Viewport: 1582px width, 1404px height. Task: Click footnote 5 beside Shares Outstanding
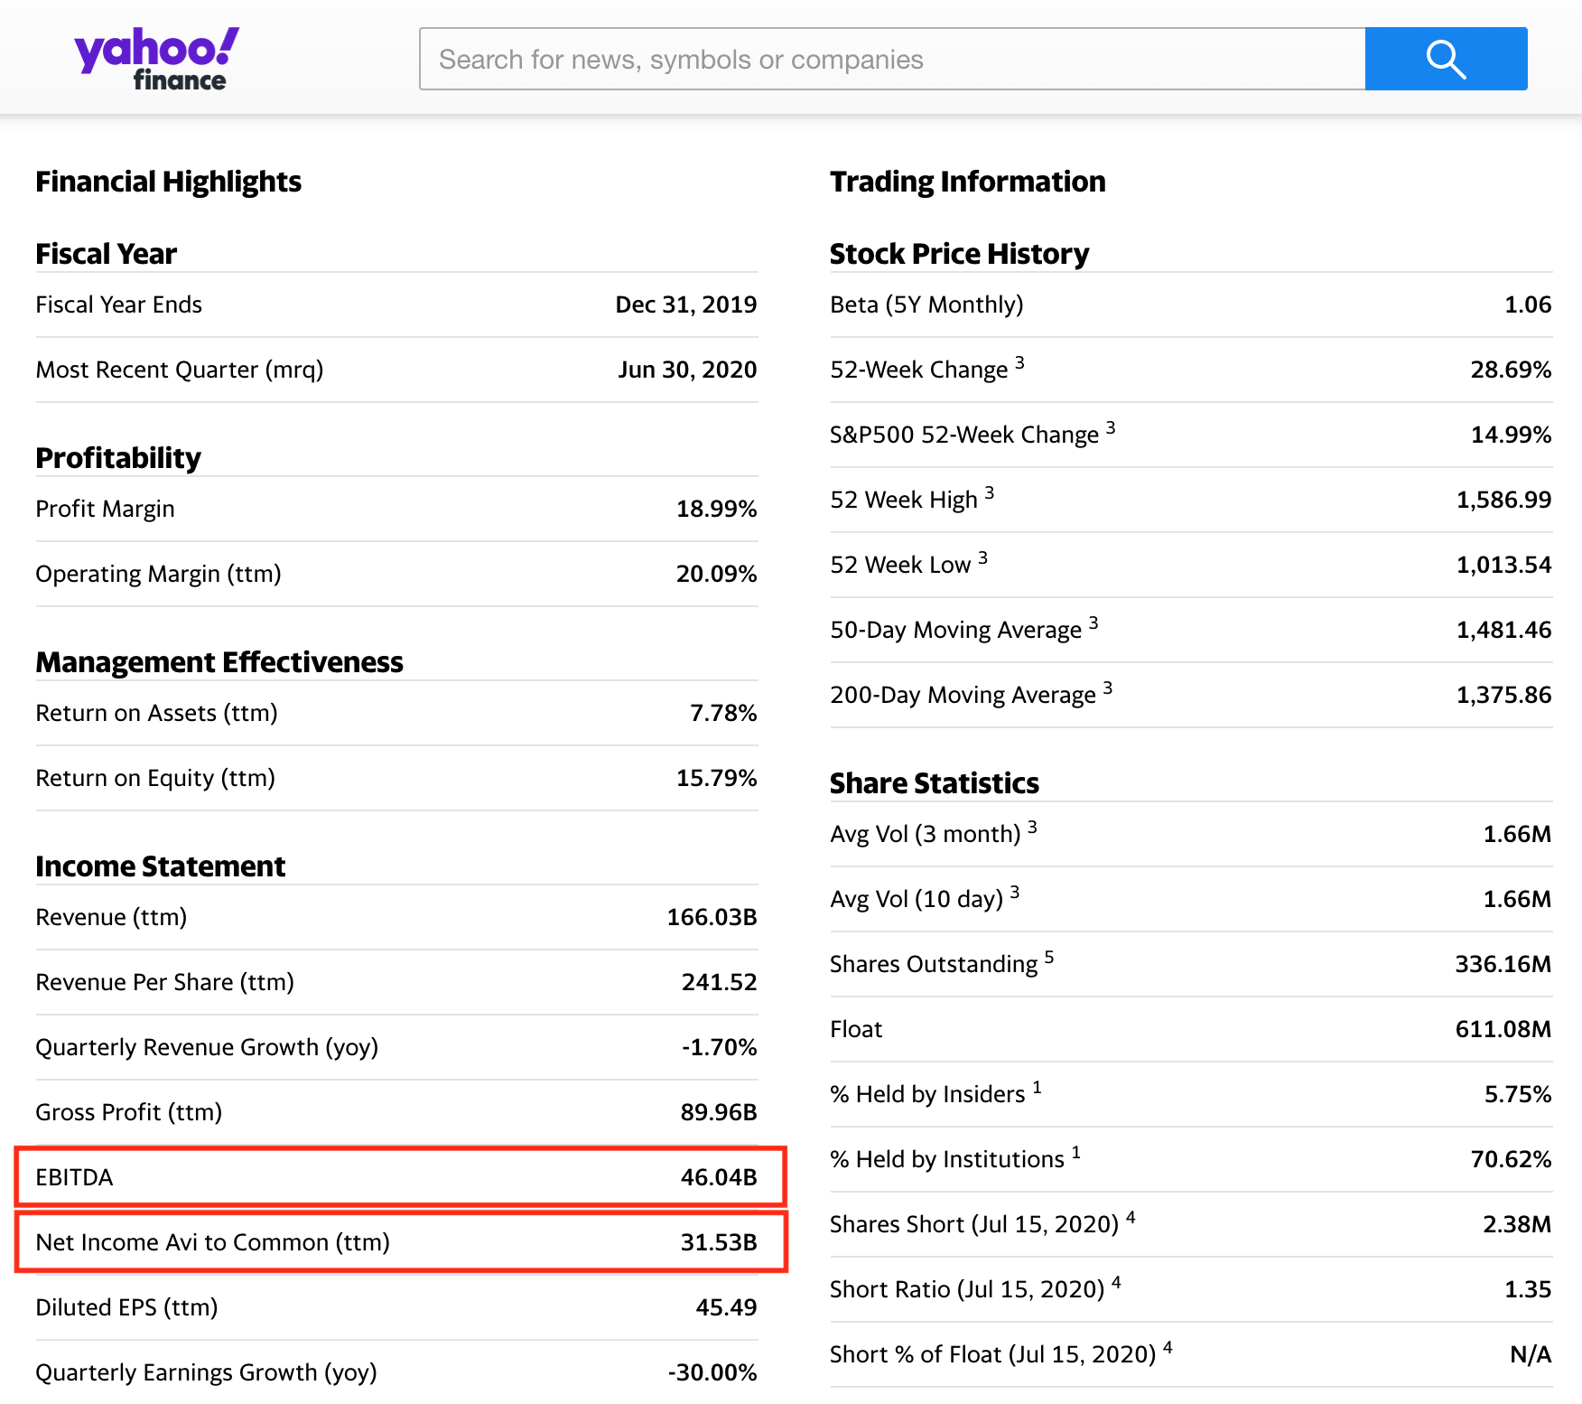(x=1049, y=957)
